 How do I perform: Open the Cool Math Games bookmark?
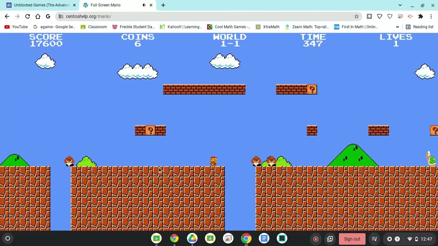coord(229,27)
